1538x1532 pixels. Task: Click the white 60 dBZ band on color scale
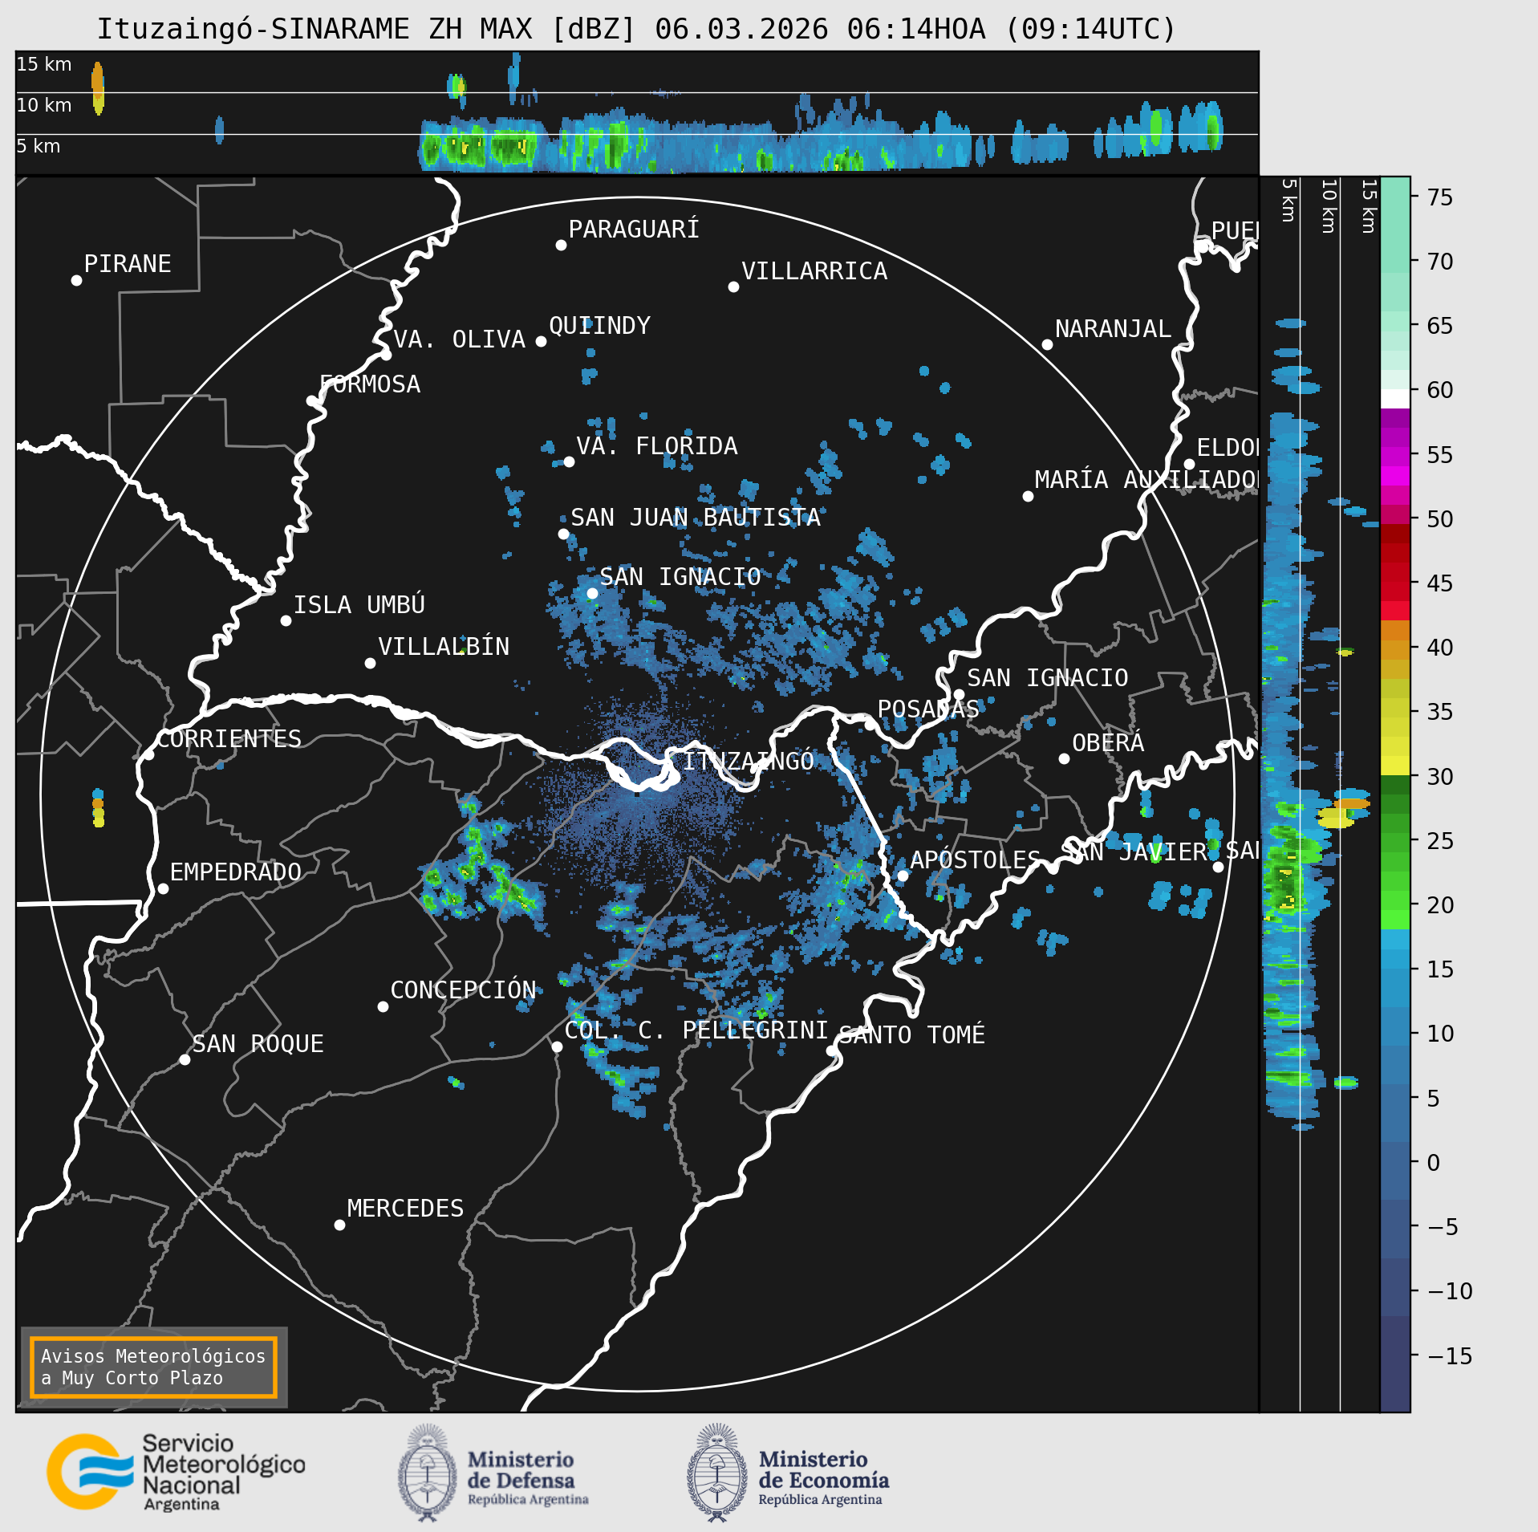1395,399
